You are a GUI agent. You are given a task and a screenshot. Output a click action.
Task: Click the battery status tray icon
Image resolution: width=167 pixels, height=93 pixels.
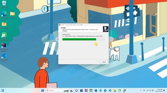pos(153,90)
